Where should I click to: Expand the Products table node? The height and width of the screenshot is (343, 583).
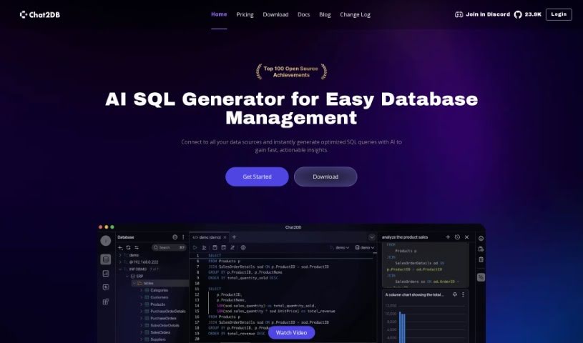coord(142,304)
